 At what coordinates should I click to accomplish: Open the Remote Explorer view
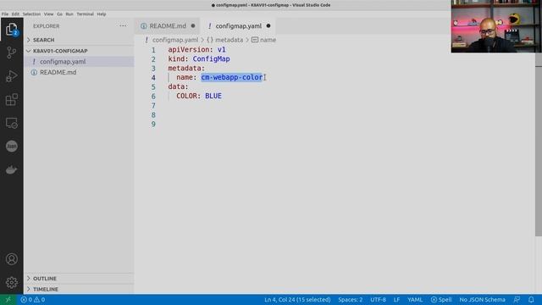point(11,123)
